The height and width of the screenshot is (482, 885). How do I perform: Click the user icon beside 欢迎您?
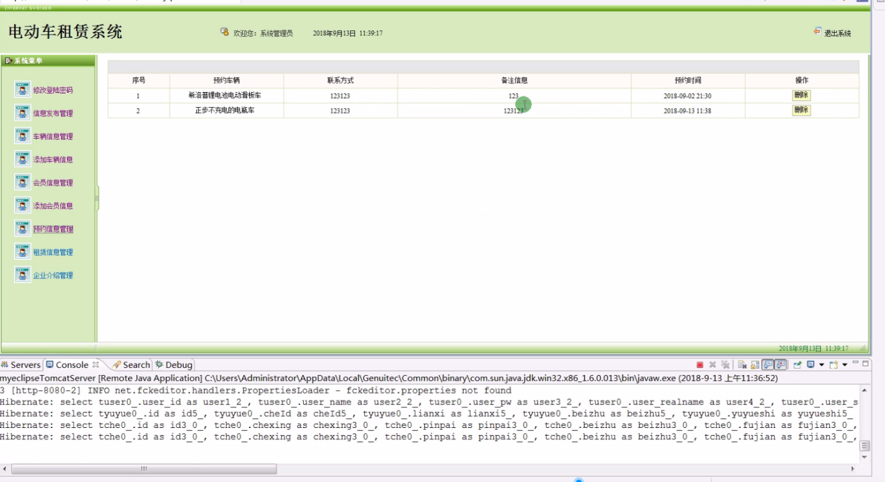click(x=224, y=32)
